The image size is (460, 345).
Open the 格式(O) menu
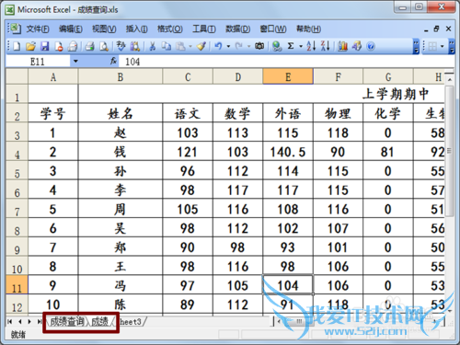pos(170,29)
